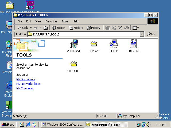Click the 5 object(s) status text
Viewport: 171px width, 128px height.
pyautogui.click(x=20, y=116)
